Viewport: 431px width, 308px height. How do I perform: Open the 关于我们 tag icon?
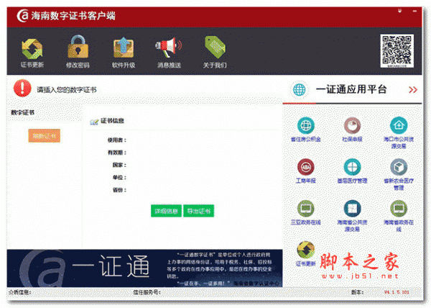[215, 47]
